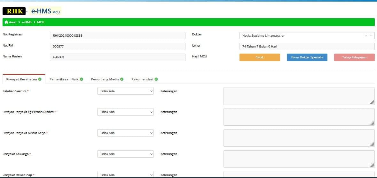Image resolution: width=377 pixels, height=178 pixels.
Task: Go to Rekomendasi tab
Action: point(142,79)
